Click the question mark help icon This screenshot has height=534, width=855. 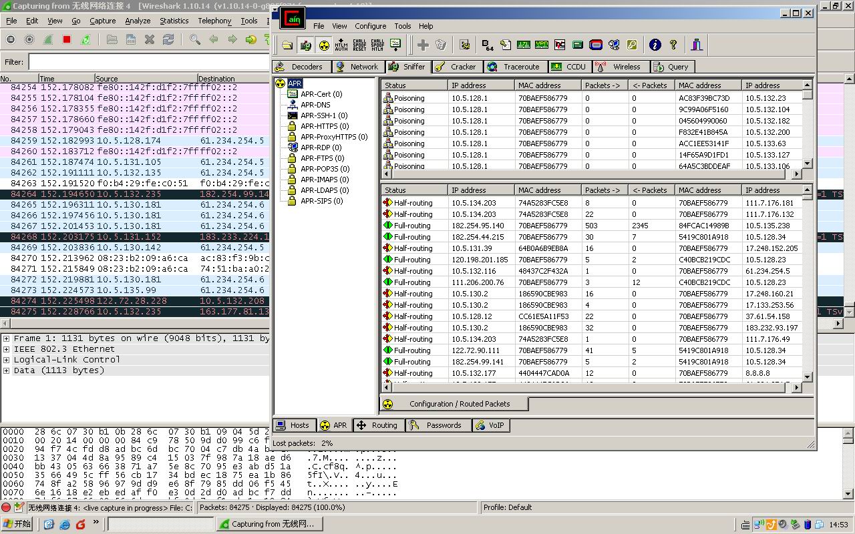(673, 45)
